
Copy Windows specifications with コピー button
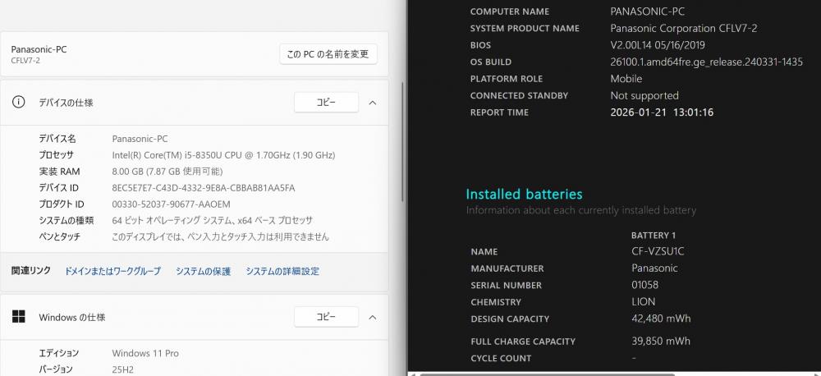click(326, 317)
